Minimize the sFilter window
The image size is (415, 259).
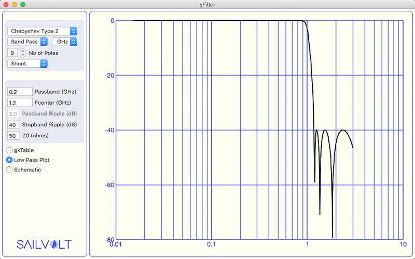(15, 5)
